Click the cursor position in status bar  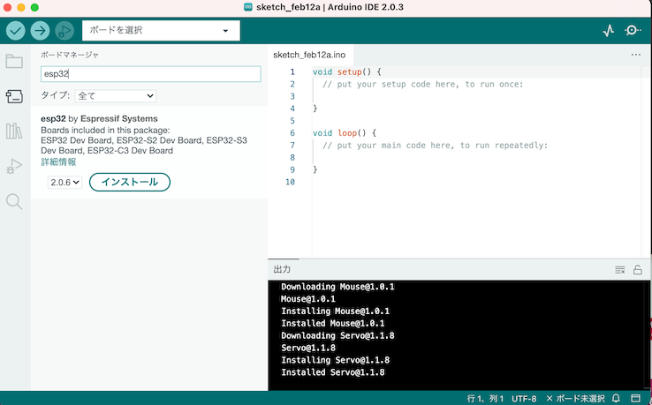point(485,398)
